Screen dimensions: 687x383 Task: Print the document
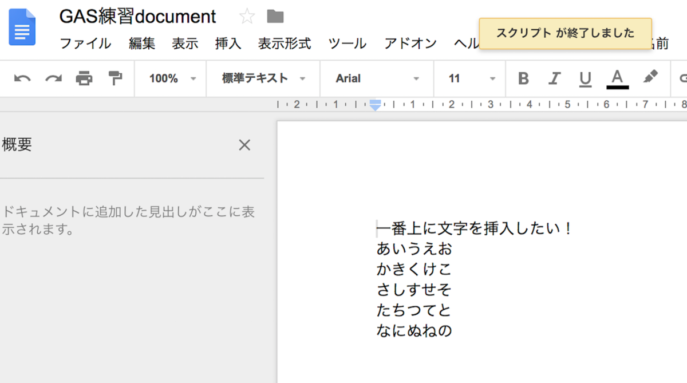coord(84,78)
